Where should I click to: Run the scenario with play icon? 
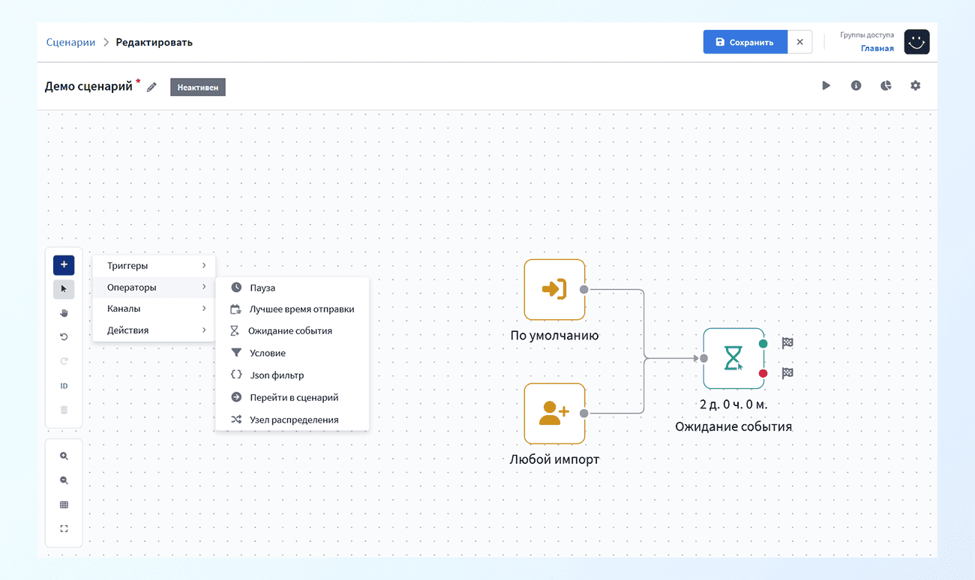pos(826,85)
